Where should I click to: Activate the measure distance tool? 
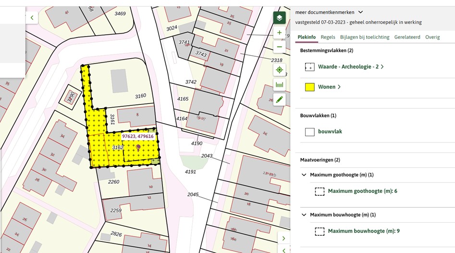279,85
